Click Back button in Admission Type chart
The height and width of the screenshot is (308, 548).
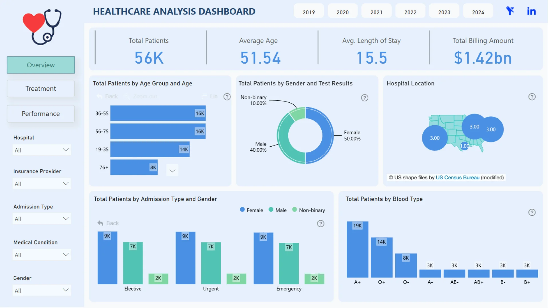tap(108, 223)
